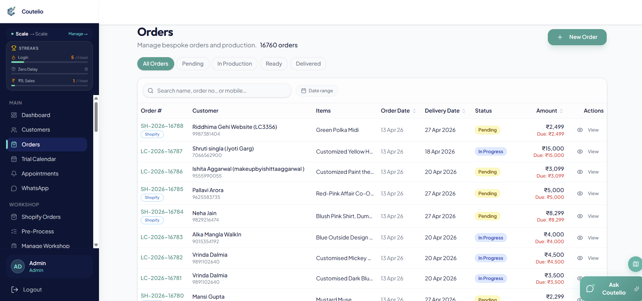Click eye icon for order LC-2026-16787

click(x=580, y=152)
